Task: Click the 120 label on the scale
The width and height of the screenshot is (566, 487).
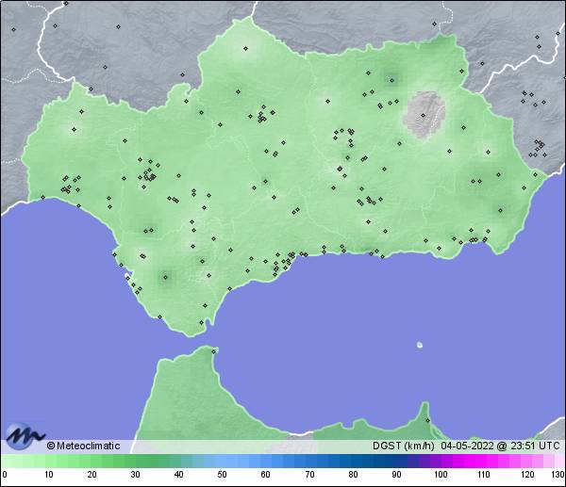Action: (x=527, y=475)
